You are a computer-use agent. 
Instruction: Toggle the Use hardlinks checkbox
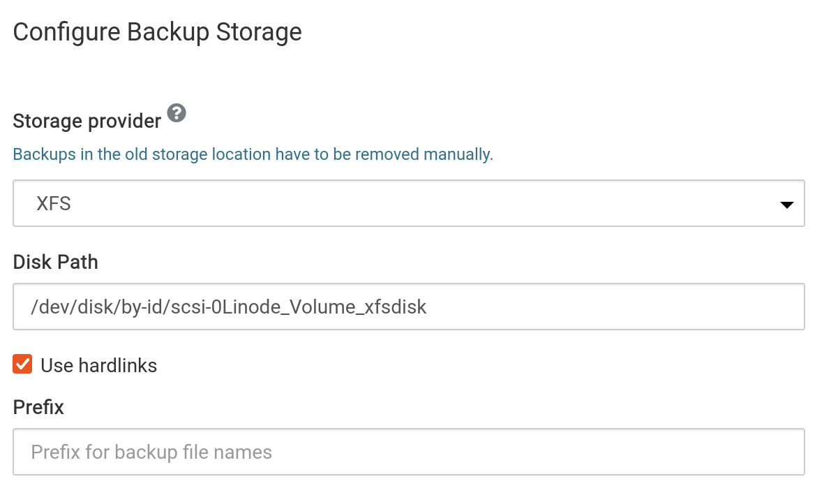(23, 364)
